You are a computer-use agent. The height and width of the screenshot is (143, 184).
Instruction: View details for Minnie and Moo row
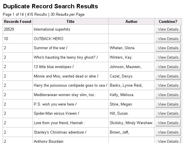pyautogui.click(x=168, y=76)
